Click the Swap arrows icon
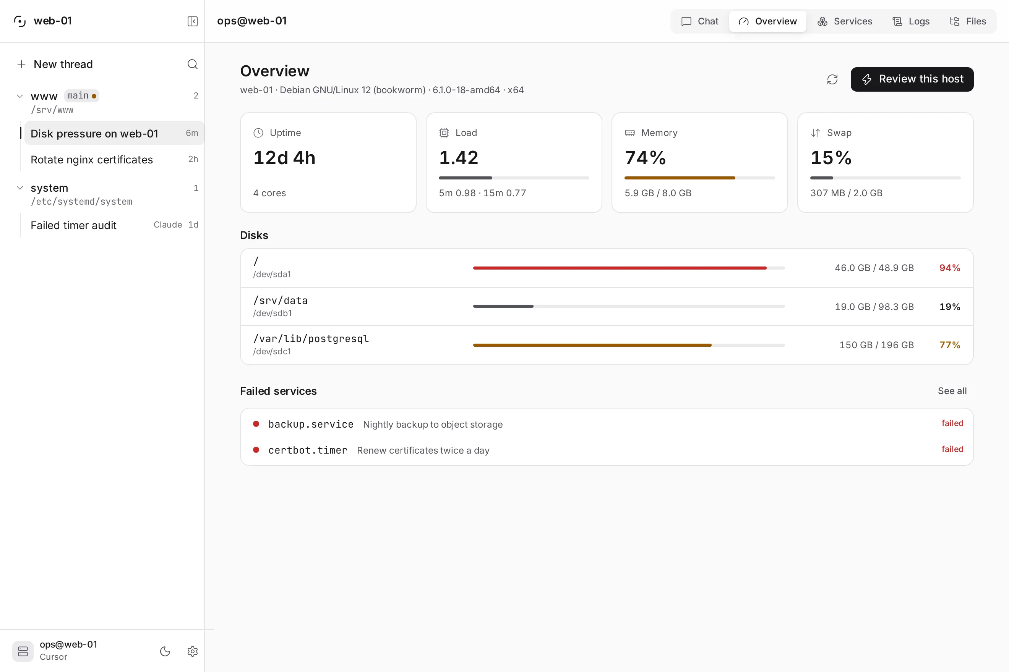The width and height of the screenshot is (1009, 672). click(816, 133)
